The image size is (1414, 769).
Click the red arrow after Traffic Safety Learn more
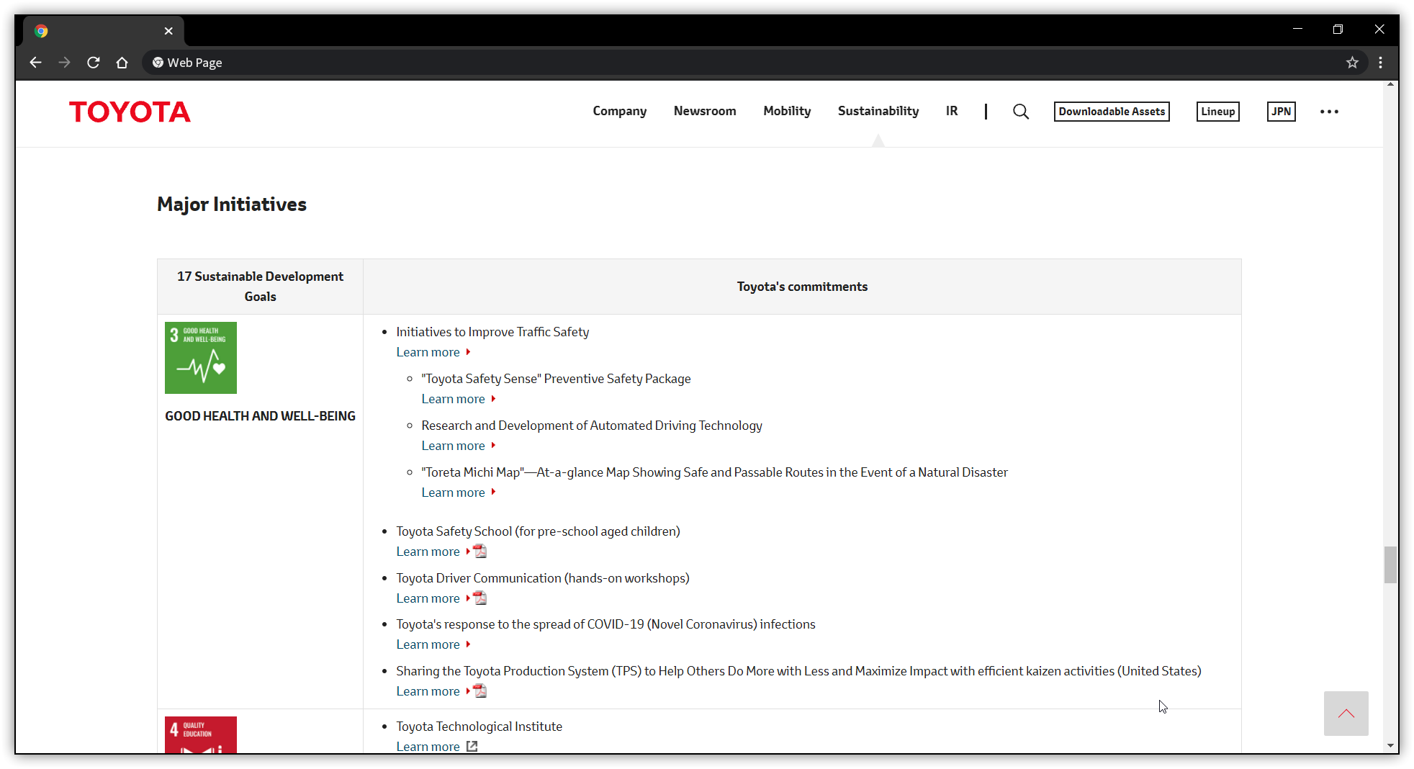click(x=468, y=352)
